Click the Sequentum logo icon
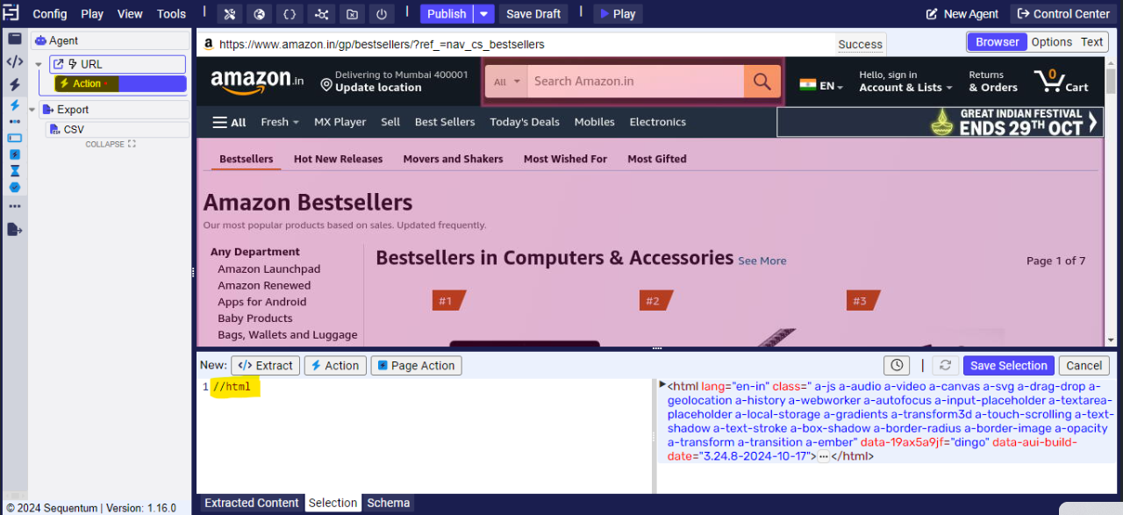This screenshot has width=1123, height=515. [x=11, y=13]
